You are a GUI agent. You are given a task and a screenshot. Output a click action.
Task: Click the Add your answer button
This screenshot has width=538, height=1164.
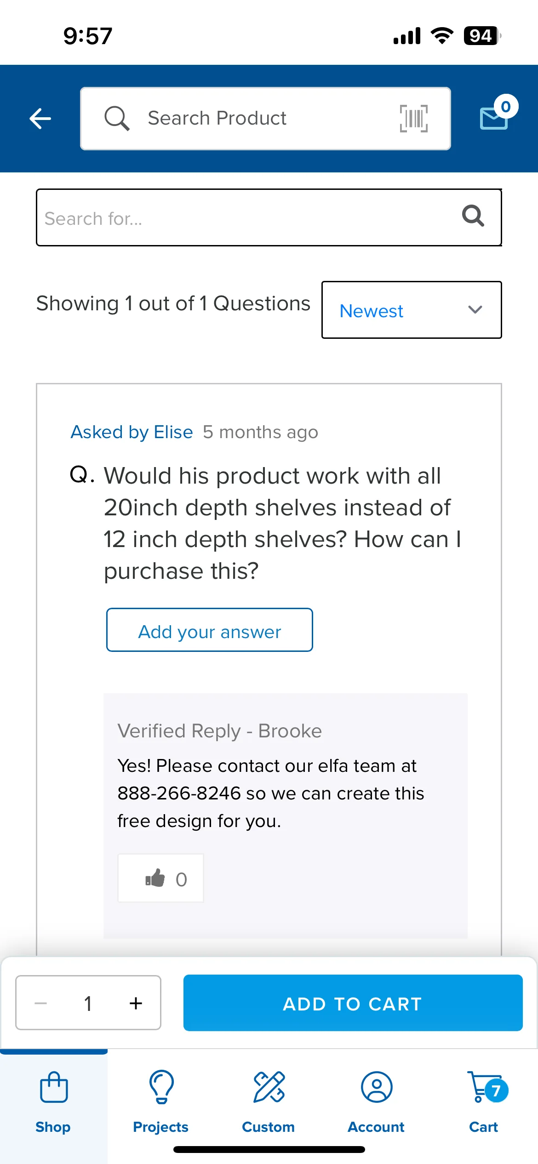210,630
